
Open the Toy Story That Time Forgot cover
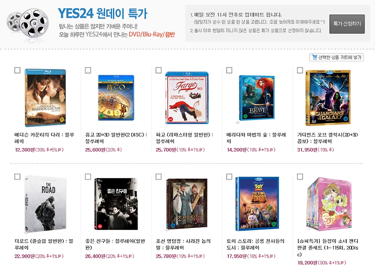[257, 204]
